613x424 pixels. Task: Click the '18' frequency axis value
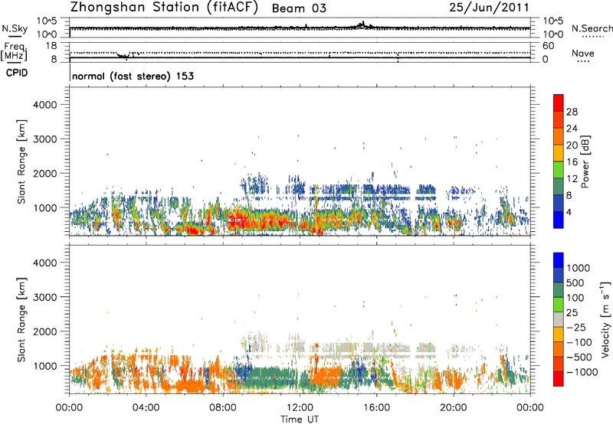click(51, 46)
